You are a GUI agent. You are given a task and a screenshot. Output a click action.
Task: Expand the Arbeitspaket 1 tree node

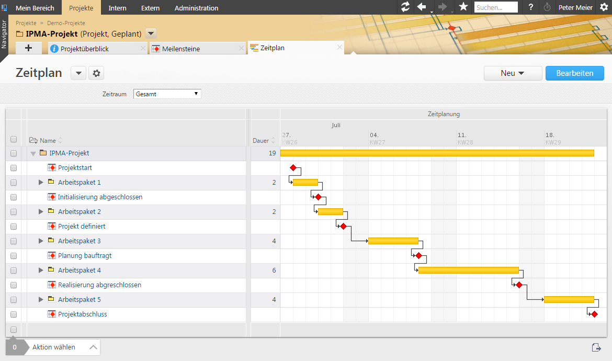coord(41,183)
